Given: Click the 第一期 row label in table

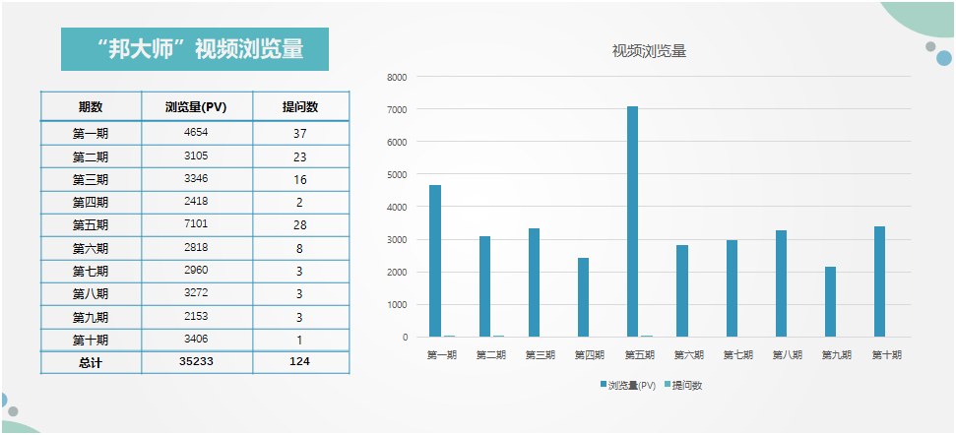Looking at the screenshot, I should [91, 133].
